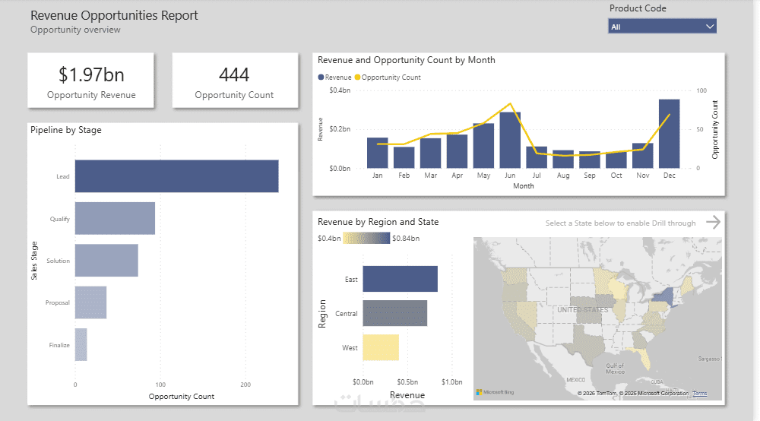Click the Opportunity Count legend marker

[358, 78]
